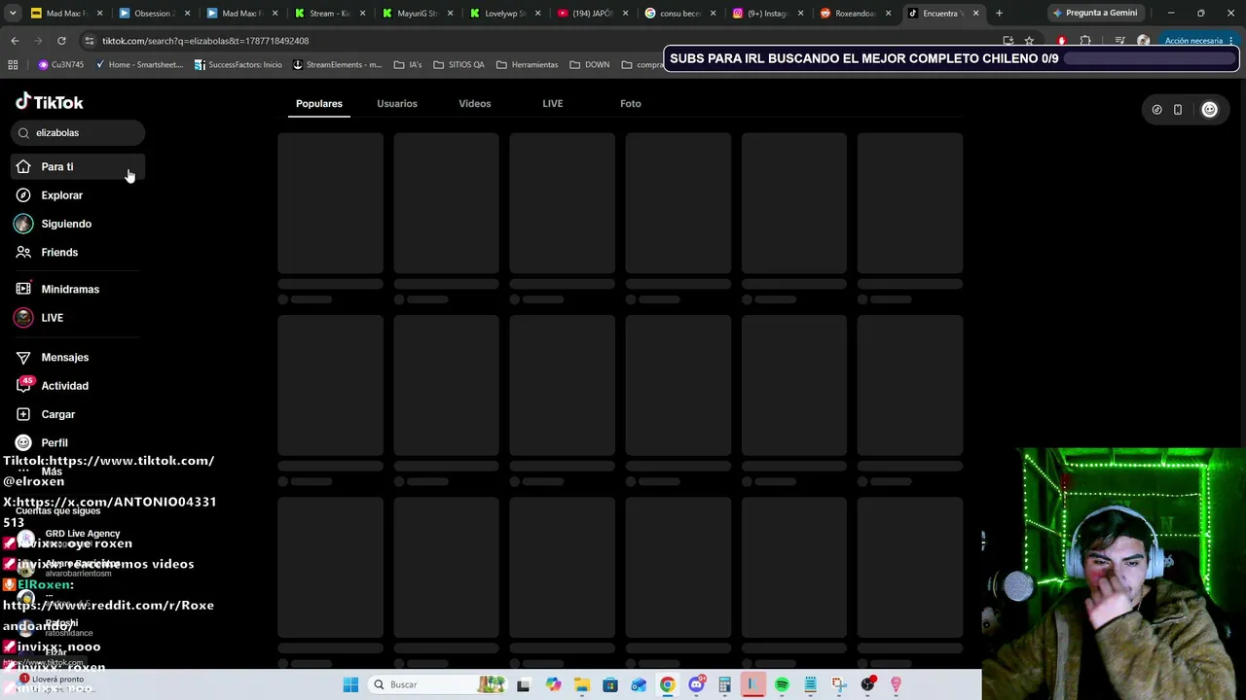Open Discord from the taskbar
The height and width of the screenshot is (700, 1246).
tap(696, 684)
